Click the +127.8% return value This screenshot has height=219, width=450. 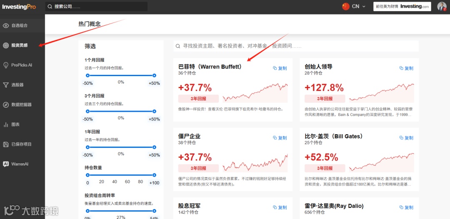[x=324, y=88]
